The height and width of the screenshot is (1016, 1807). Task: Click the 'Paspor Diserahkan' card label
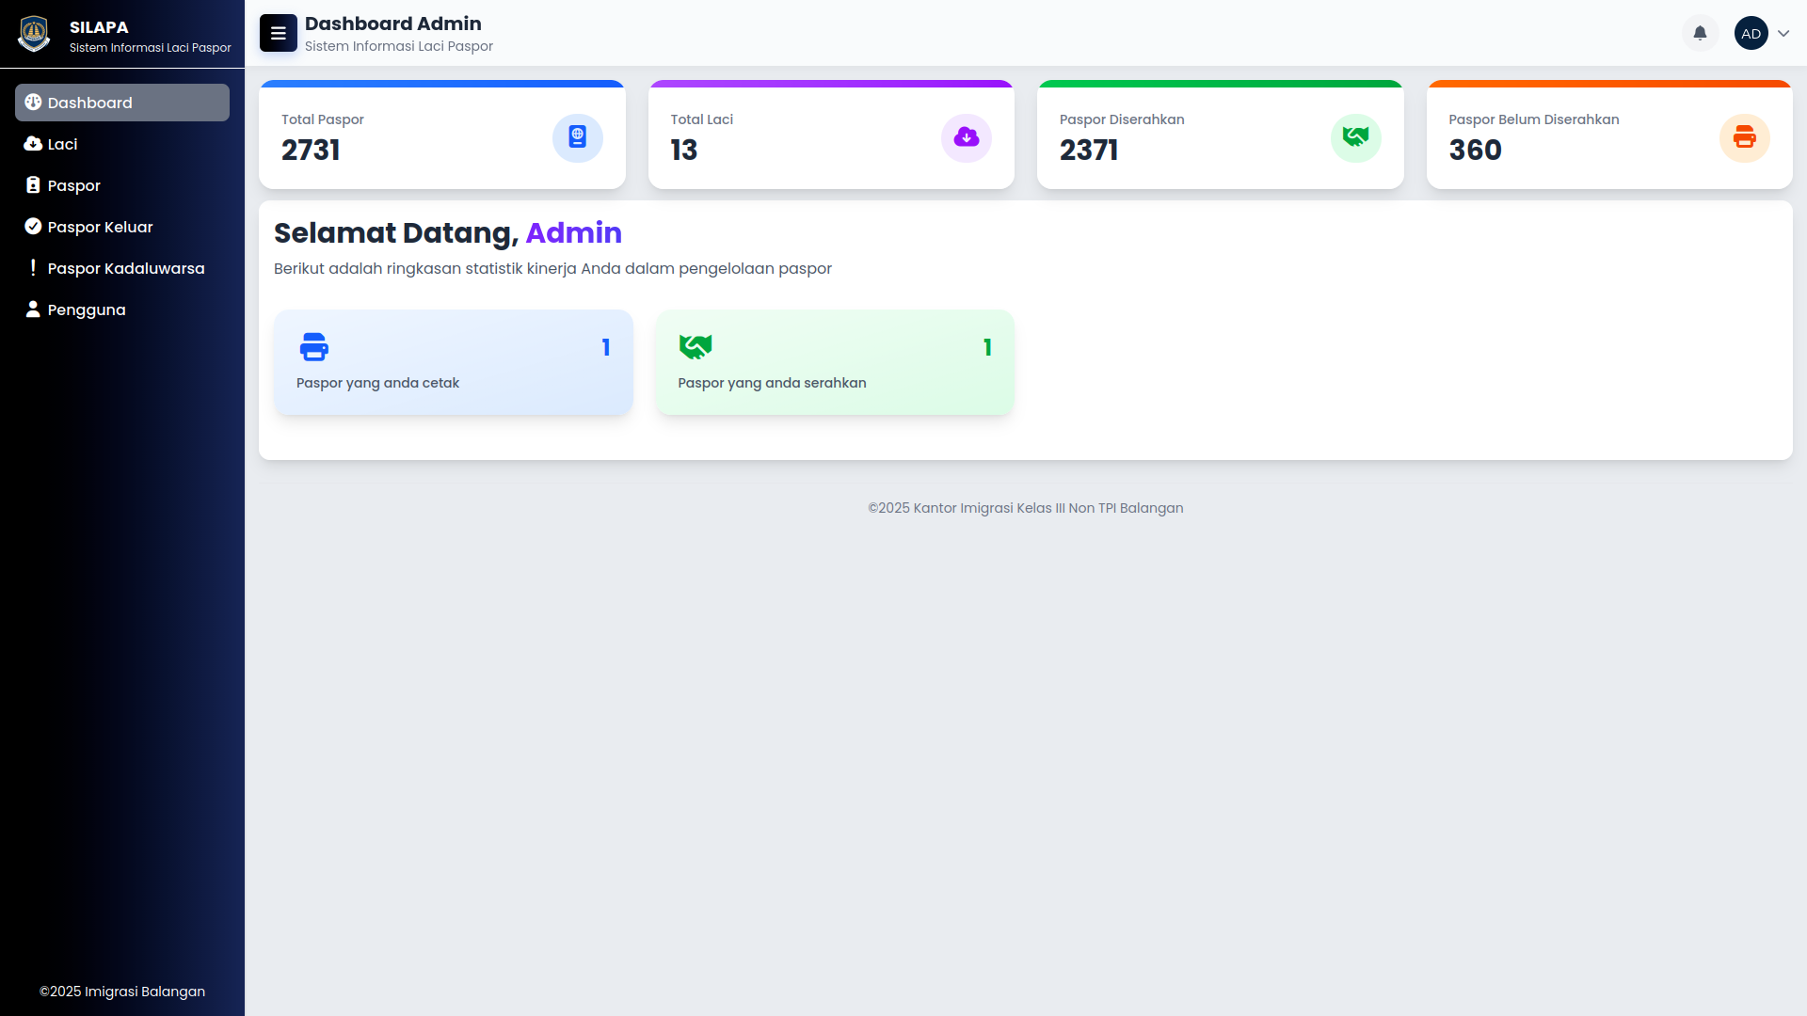tap(1122, 119)
